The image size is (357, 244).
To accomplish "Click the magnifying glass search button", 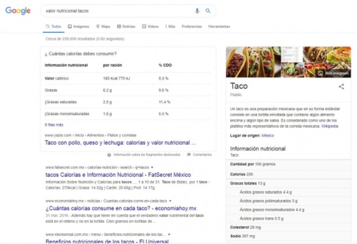I will tap(208, 11).
